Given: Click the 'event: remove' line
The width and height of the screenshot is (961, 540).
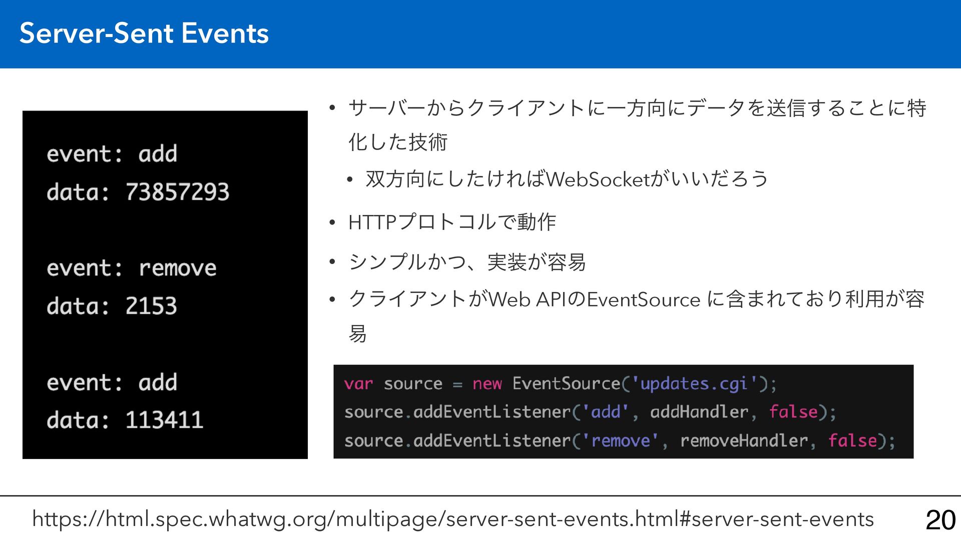Looking at the screenshot, I should pos(132,268).
